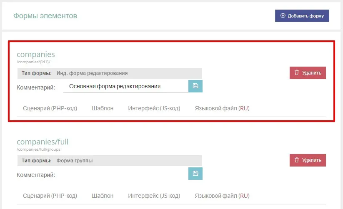Select Языковой файл (RU) tab for companies

222,108
